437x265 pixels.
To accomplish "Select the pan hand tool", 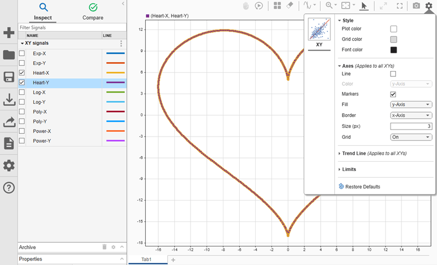I will click(245, 6).
